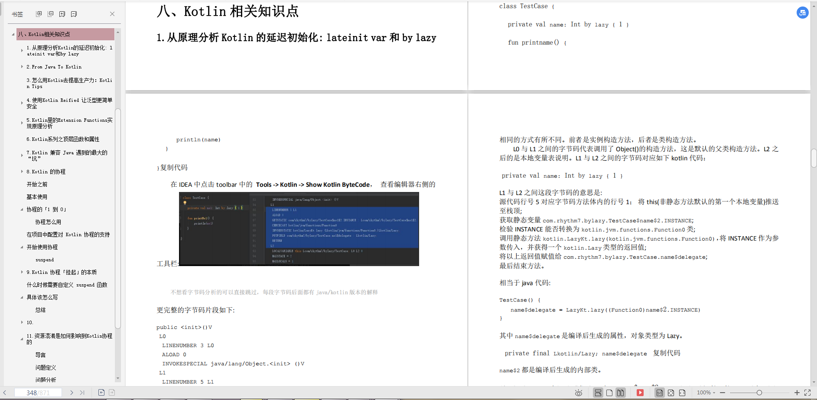Viewport: 817px width, 400px height.
Task: Go to the next page with the arrow
Action: (x=72, y=393)
